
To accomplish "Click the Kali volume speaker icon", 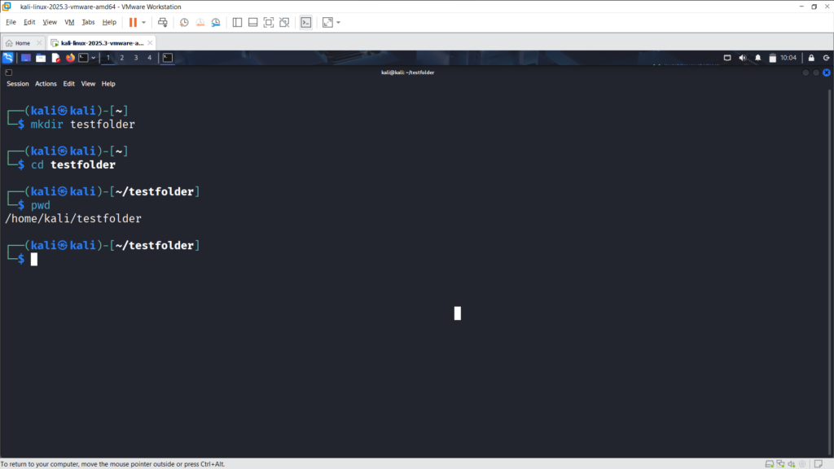I will (x=742, y=58).
